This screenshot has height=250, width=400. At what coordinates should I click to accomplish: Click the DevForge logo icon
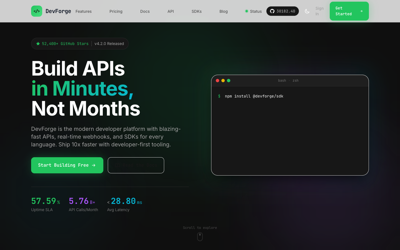coord(37,11)
